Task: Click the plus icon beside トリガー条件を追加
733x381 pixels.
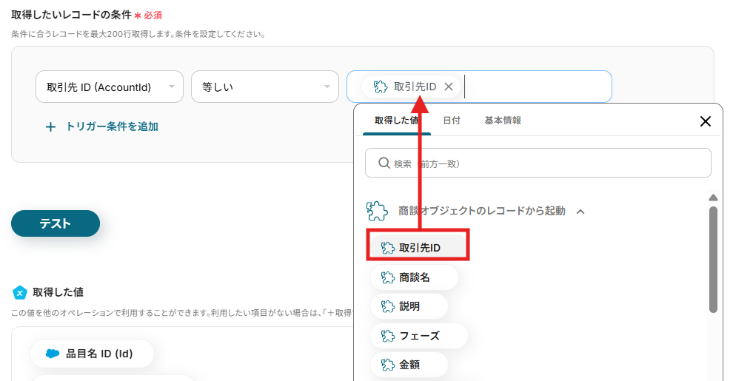Action: [50, 127]
